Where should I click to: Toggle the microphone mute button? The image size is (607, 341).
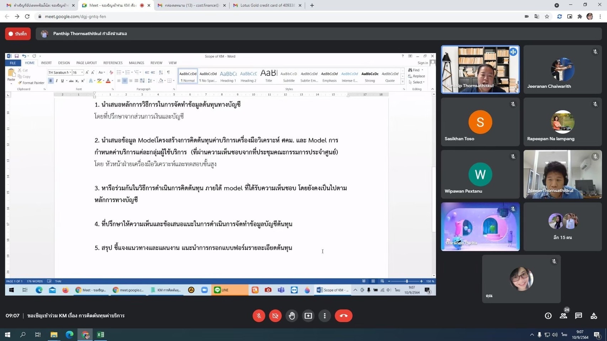(259, 315)
